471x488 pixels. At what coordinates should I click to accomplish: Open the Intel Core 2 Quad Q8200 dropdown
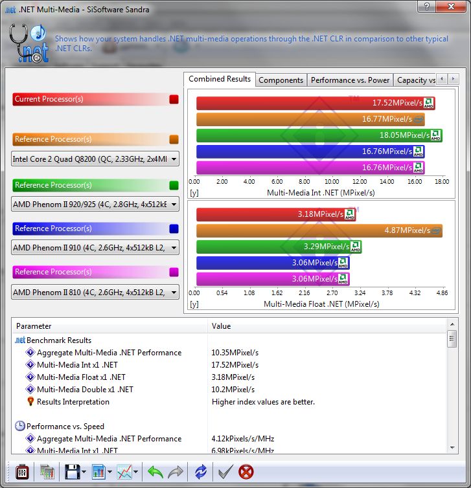[x=95, y=159]
